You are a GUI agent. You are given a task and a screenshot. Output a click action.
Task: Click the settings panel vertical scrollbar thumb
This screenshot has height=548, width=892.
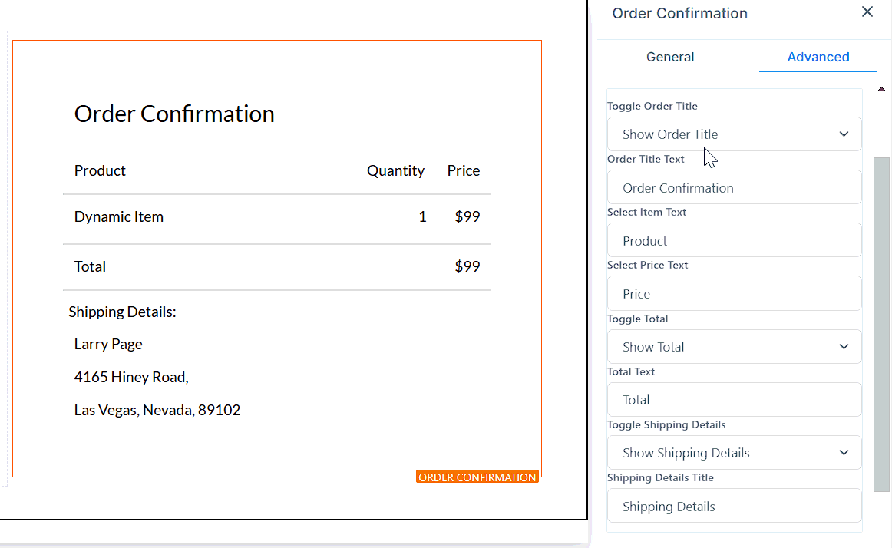(881, 322)
